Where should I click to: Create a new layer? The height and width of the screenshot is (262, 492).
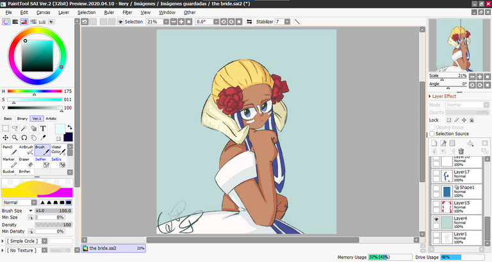point(434,143)
